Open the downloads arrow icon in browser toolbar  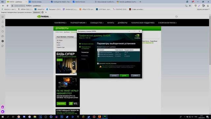tap(208, 6)
